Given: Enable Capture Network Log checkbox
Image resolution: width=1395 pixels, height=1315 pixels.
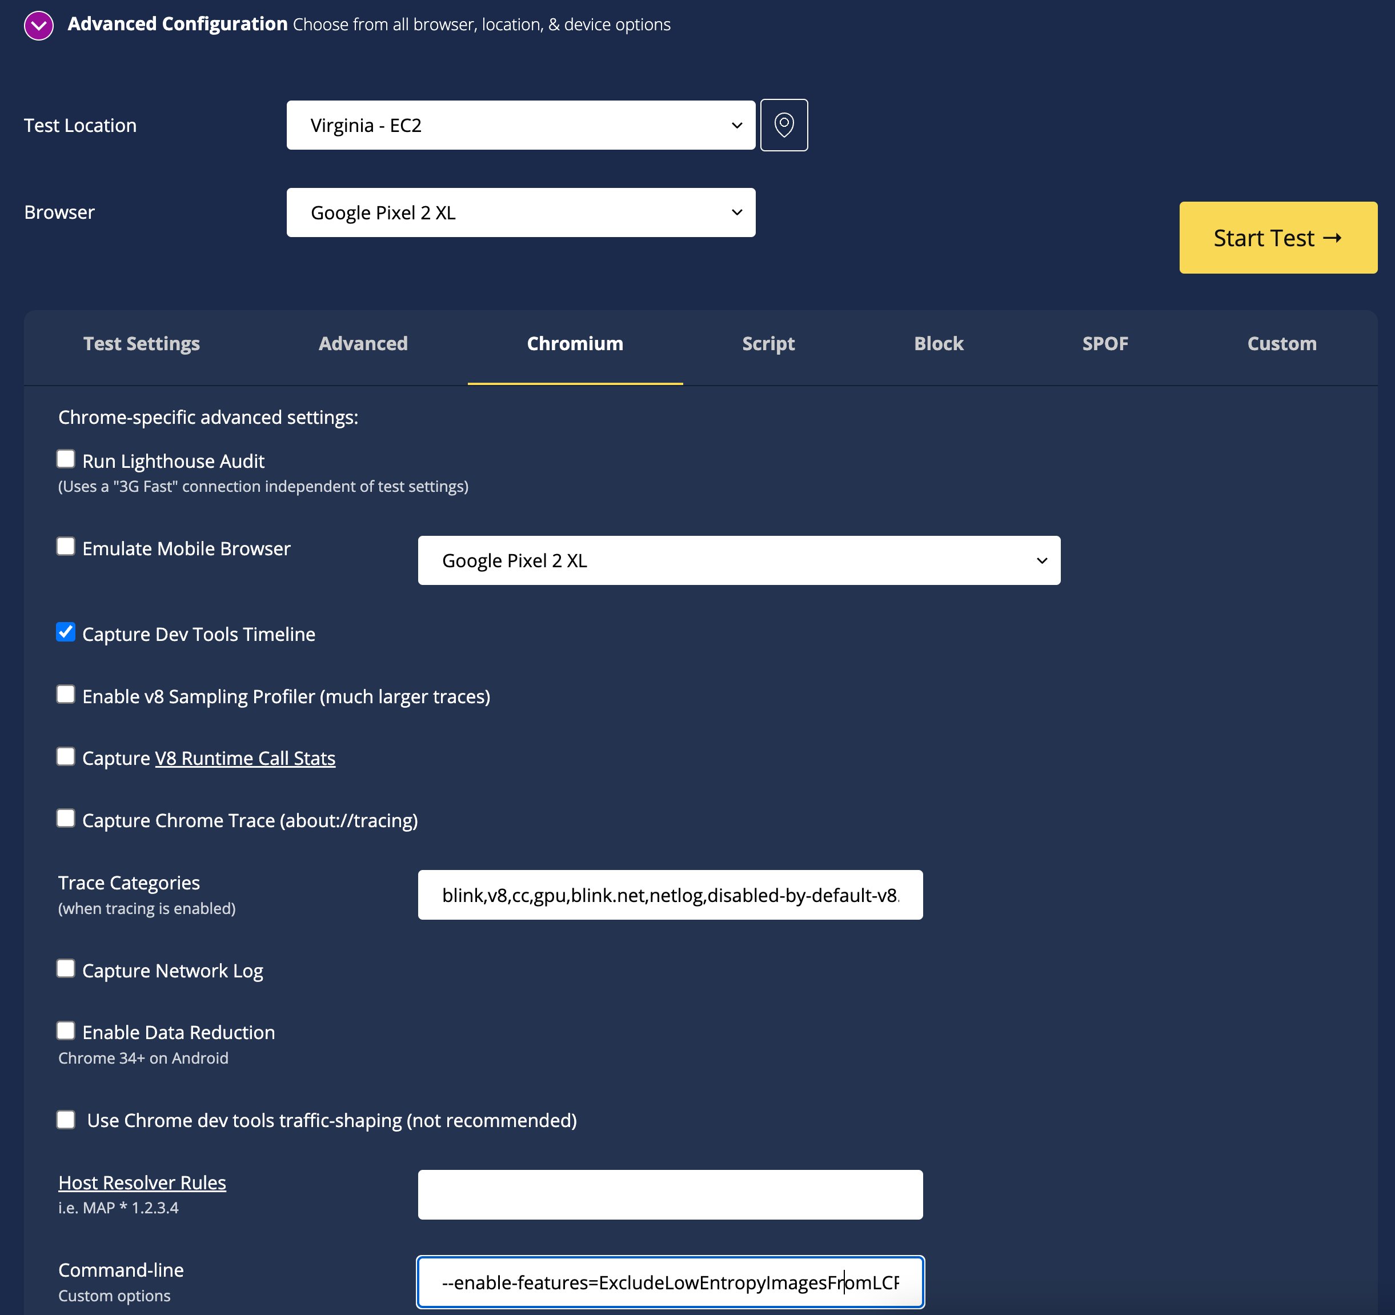Looking at the screenshot, I should pos(66,968).
